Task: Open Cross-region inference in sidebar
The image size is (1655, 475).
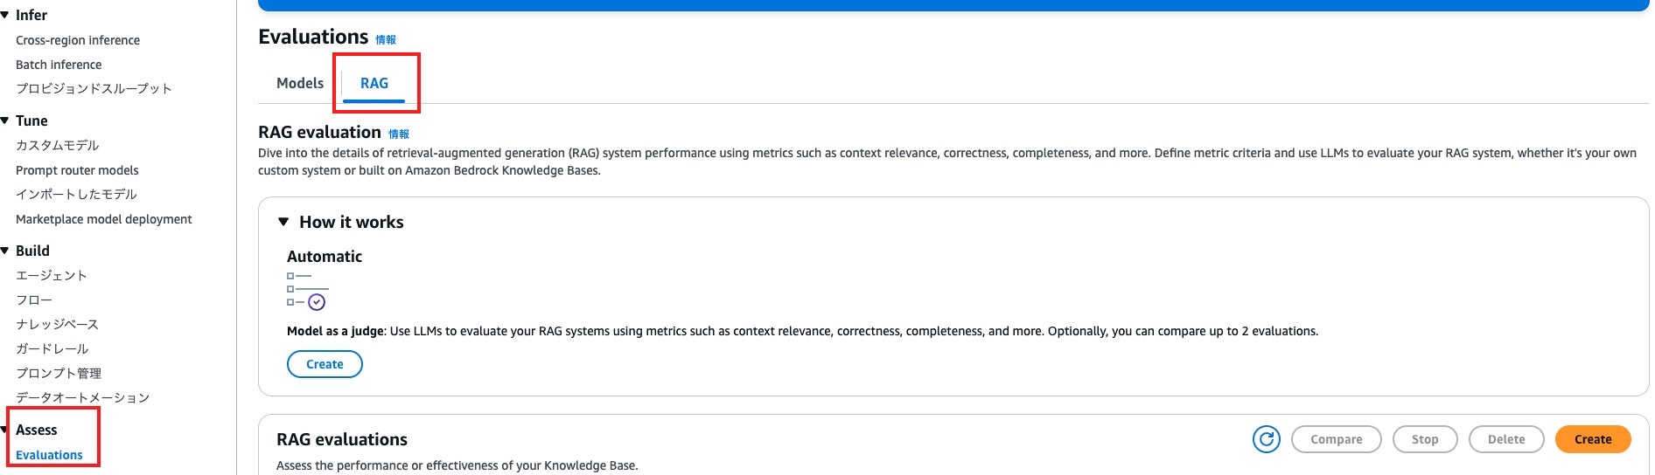Action: point(78,40)
